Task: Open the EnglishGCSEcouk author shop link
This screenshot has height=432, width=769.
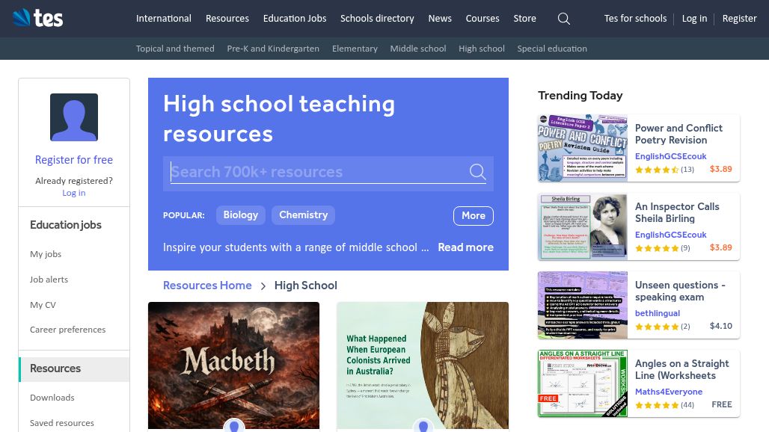Action: (671, 156)
